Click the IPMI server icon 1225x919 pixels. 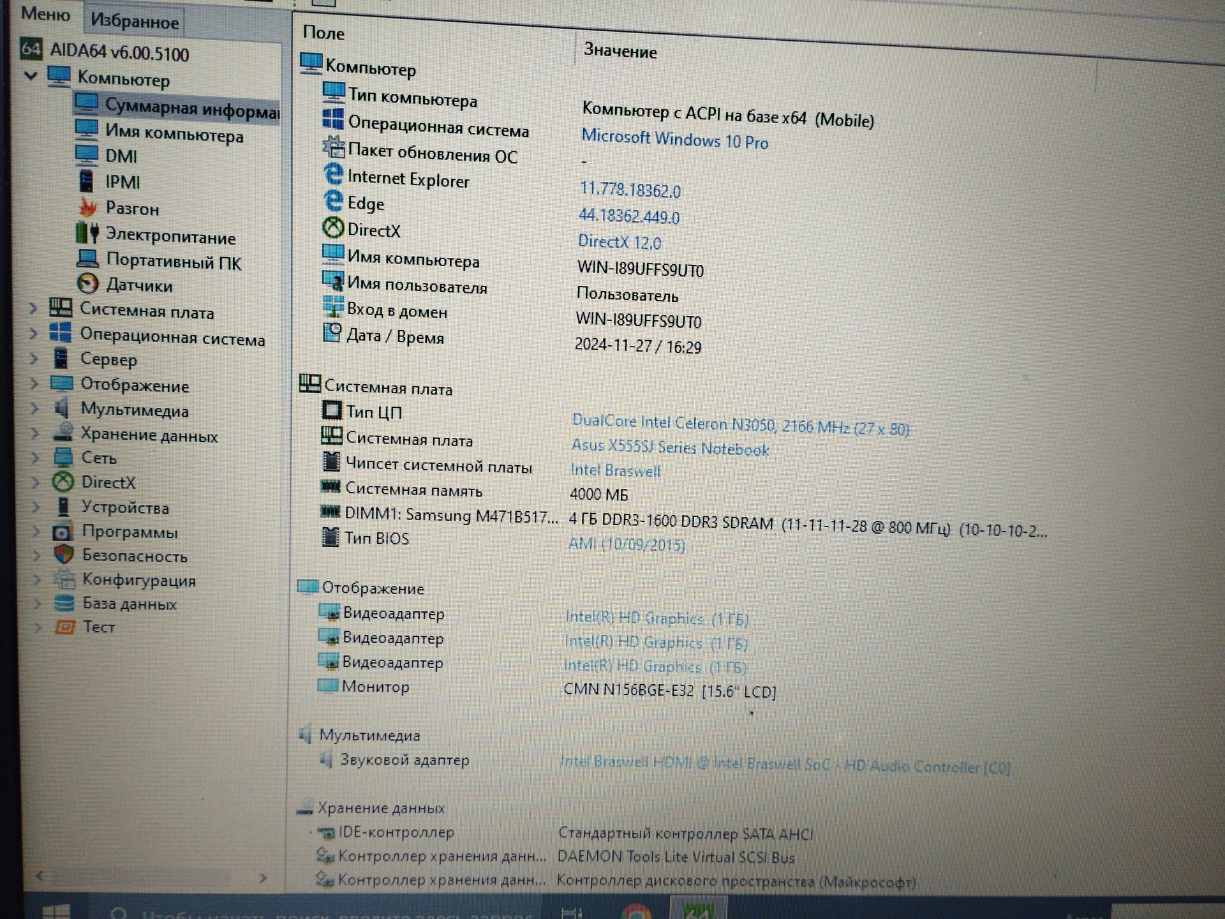[x=85, y=181]
